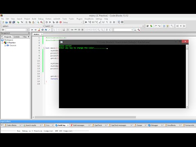Image resolution: width=196 pixels, height=147 pixels.
Task: Open the Help menu
Action: pos(106,19)
